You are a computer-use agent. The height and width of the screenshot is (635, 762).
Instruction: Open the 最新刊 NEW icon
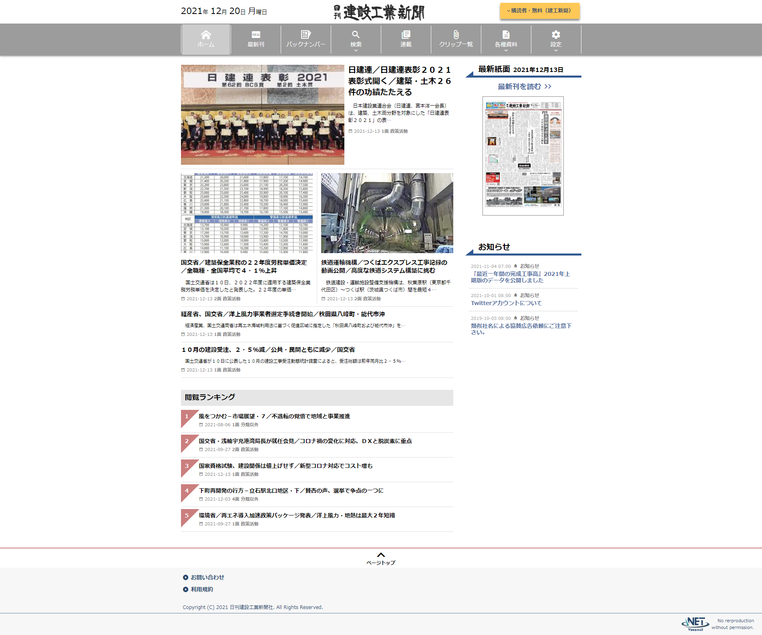(x=256, y=34)
